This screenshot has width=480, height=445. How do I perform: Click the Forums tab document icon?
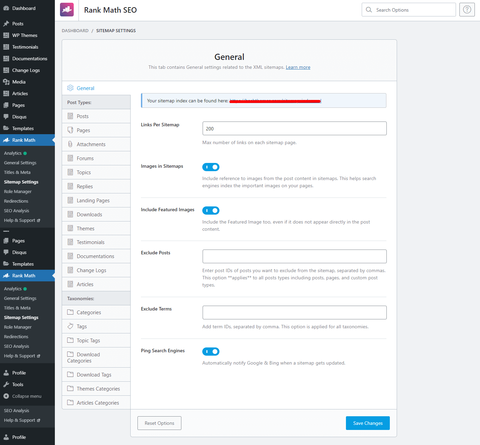click(70, 158)
